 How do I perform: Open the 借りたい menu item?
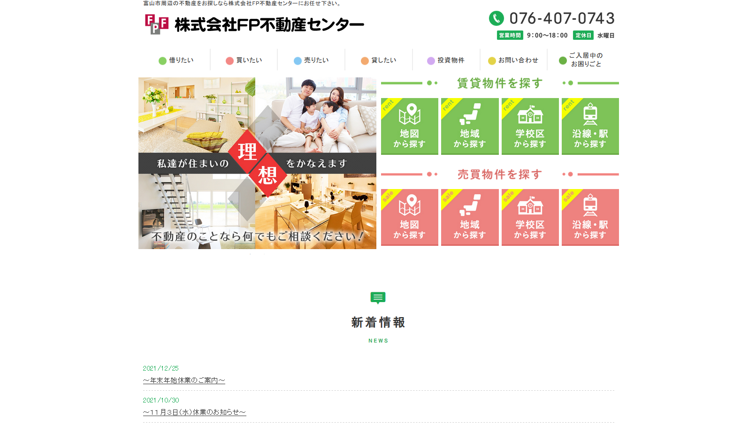[176, 60]
